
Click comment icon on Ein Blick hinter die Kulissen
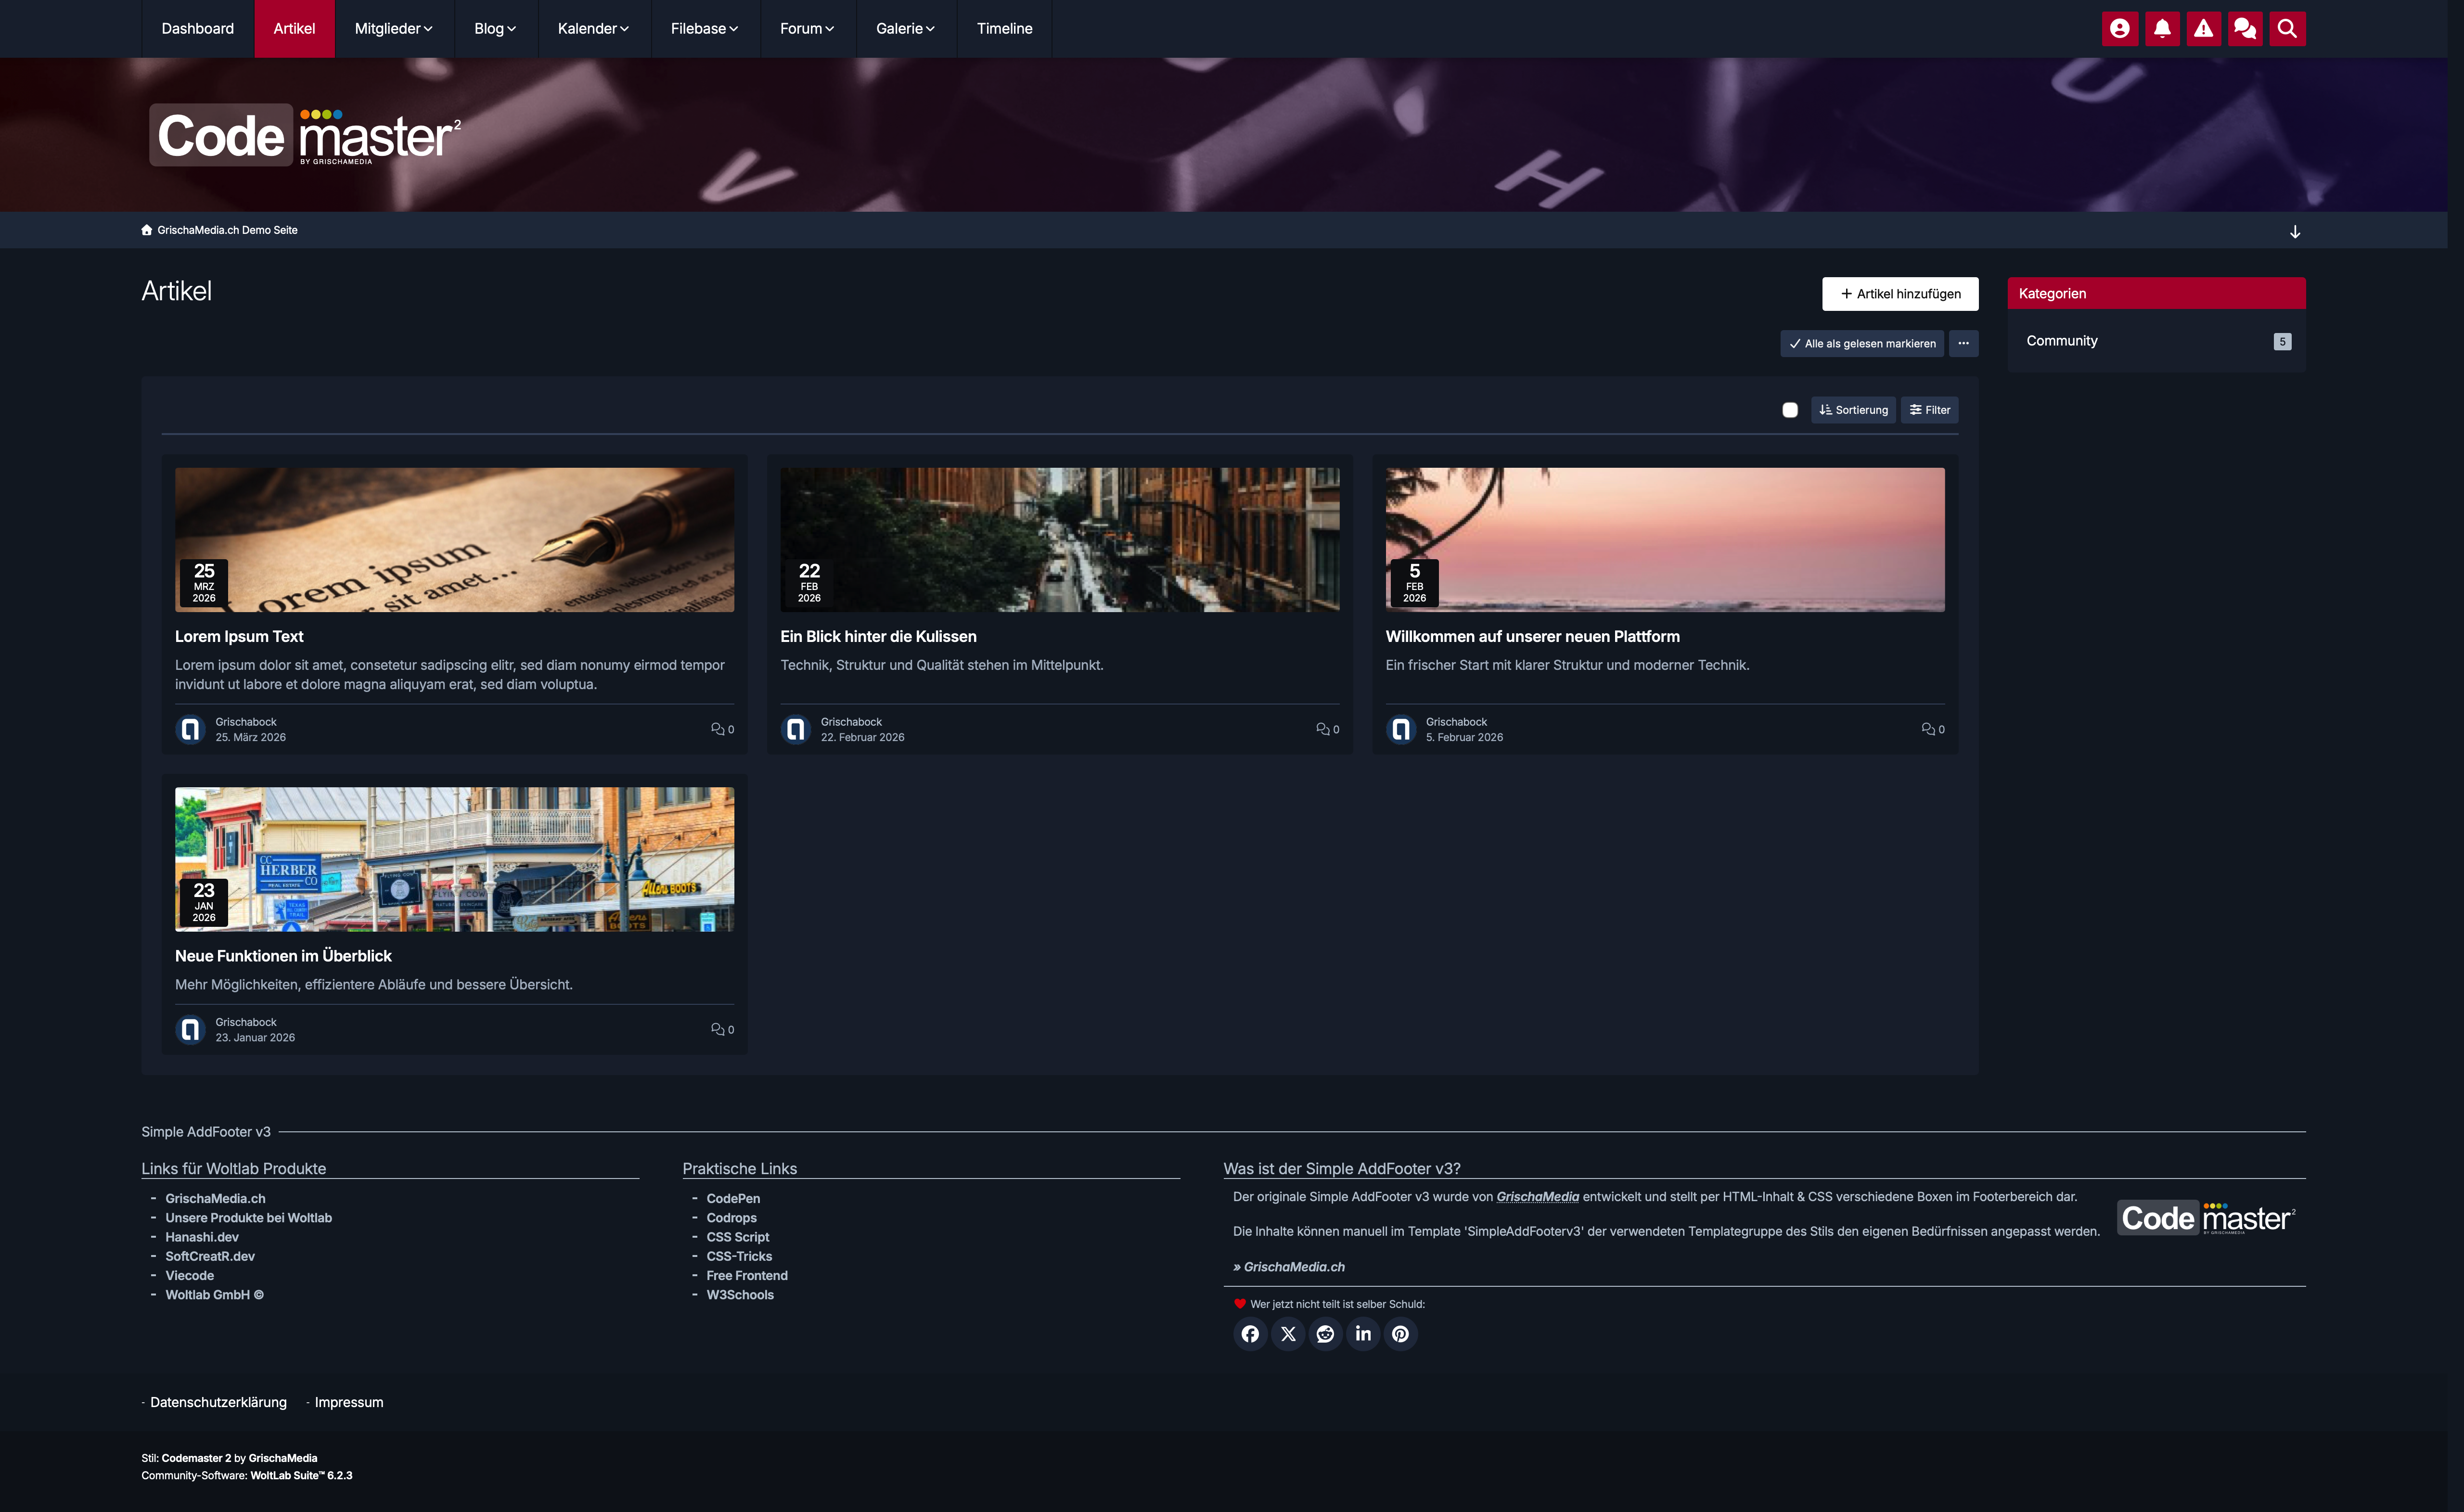pos(1323,729)
